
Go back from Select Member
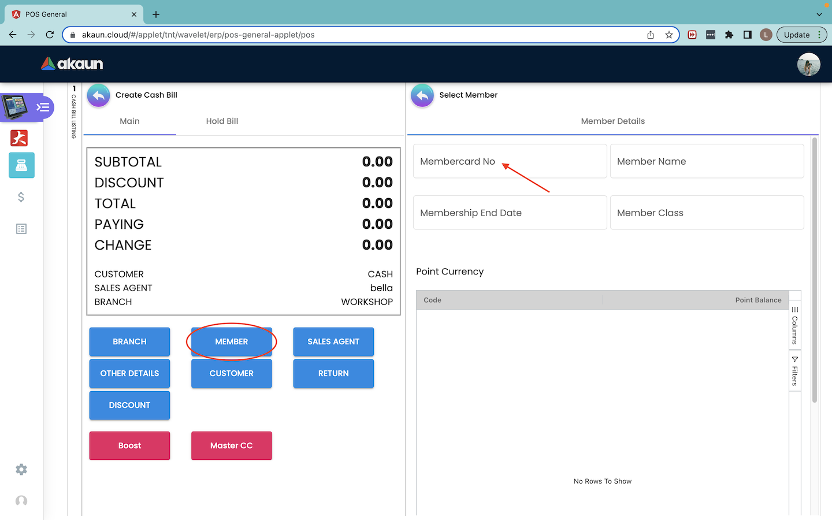click(422, 95)
